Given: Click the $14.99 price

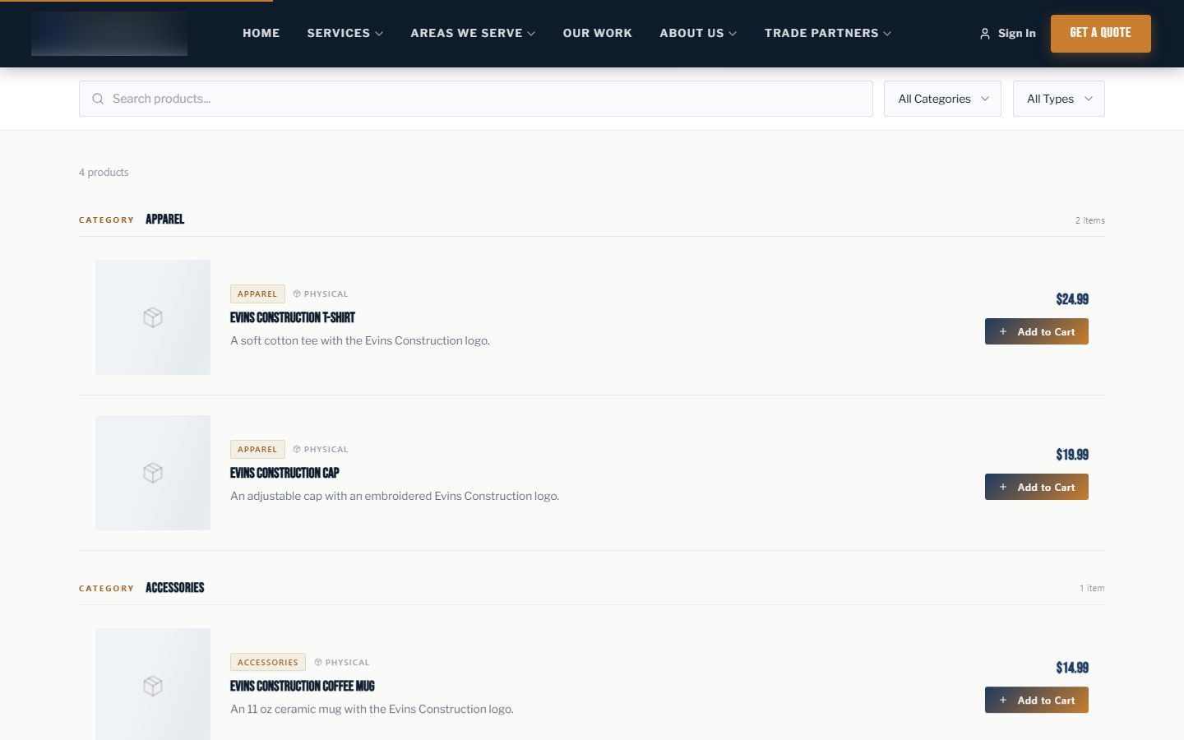Looking at the screenshot, I should point(1072,668).
